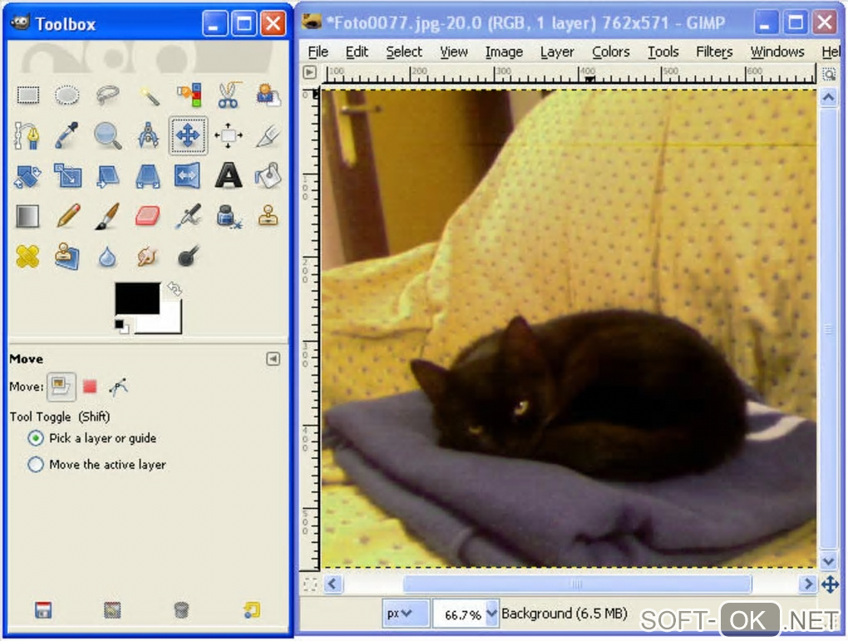Select the Eraser tool
The image size is (848, 641).
pos(148,216)
